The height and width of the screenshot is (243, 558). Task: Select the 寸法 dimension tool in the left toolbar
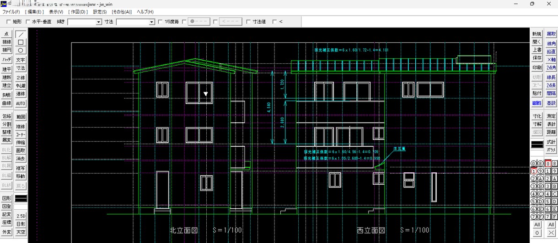pyautogui.click(x=21, y=68)
